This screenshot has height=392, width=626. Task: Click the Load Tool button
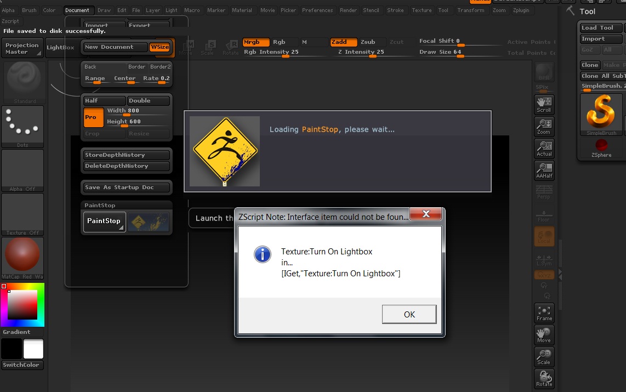tap(601, 27)
